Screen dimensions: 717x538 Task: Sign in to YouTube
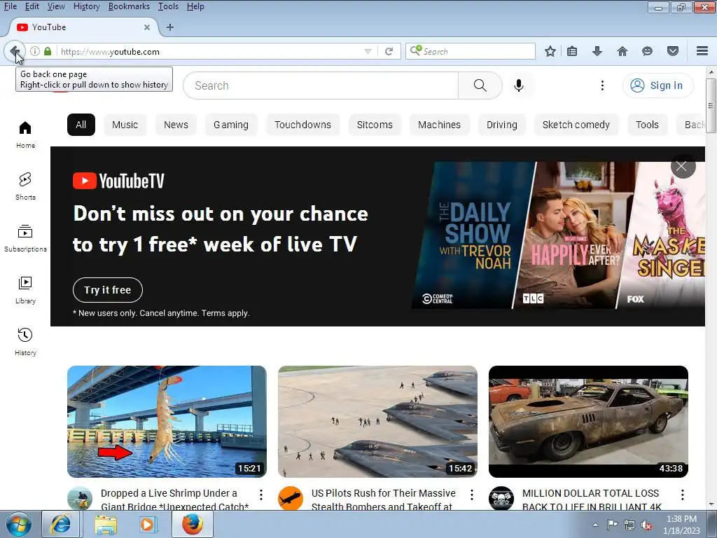[657, 85]
